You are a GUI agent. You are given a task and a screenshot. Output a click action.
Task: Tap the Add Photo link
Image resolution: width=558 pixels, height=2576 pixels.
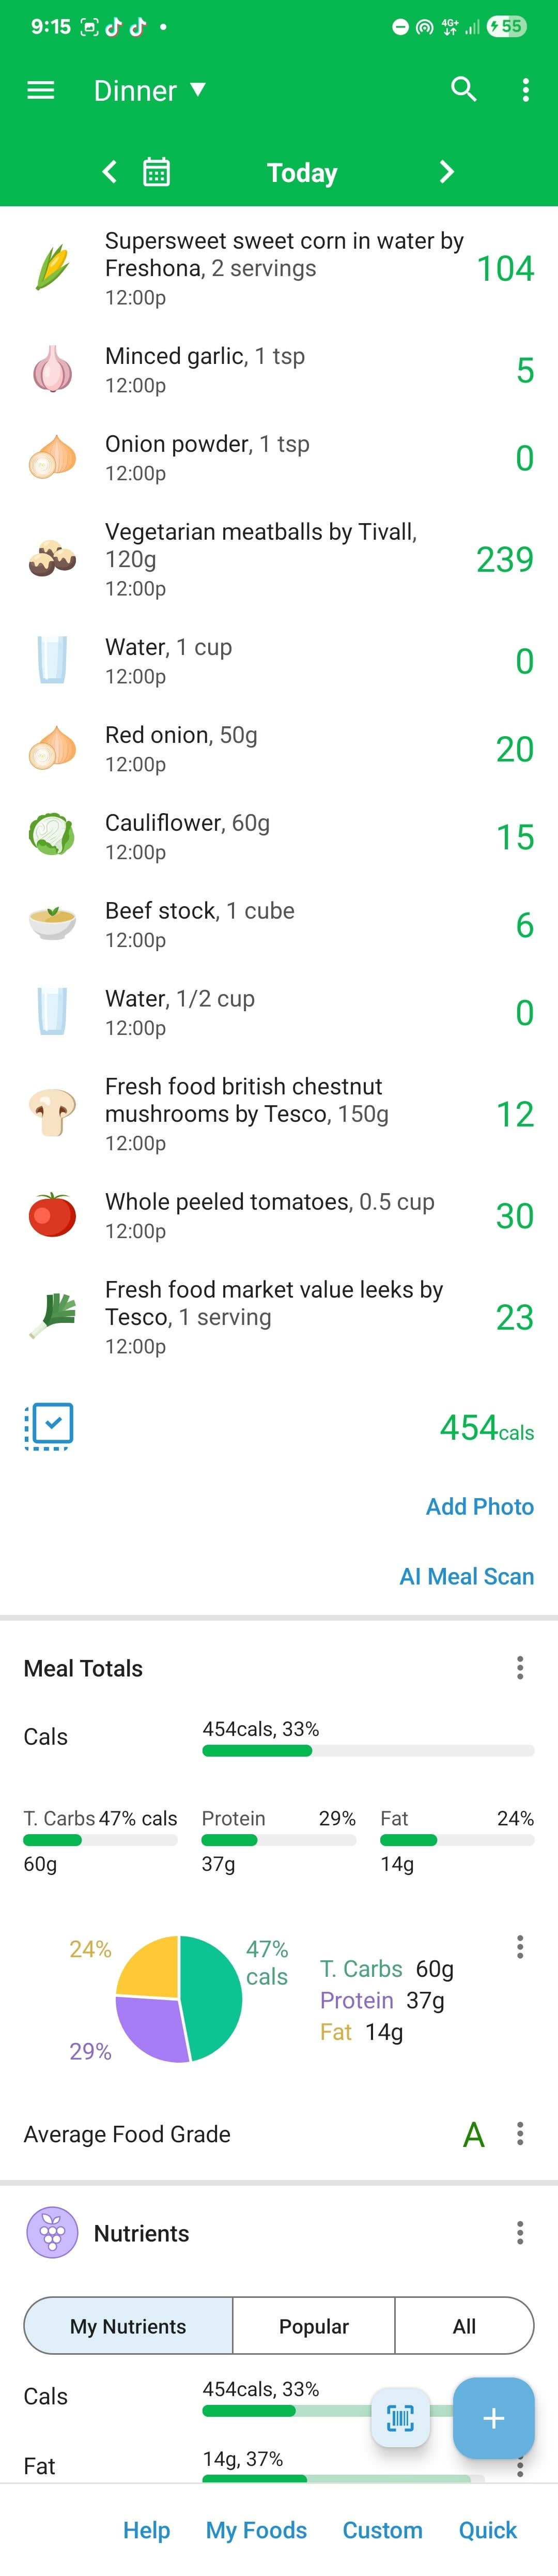[x=479, y=1506]
